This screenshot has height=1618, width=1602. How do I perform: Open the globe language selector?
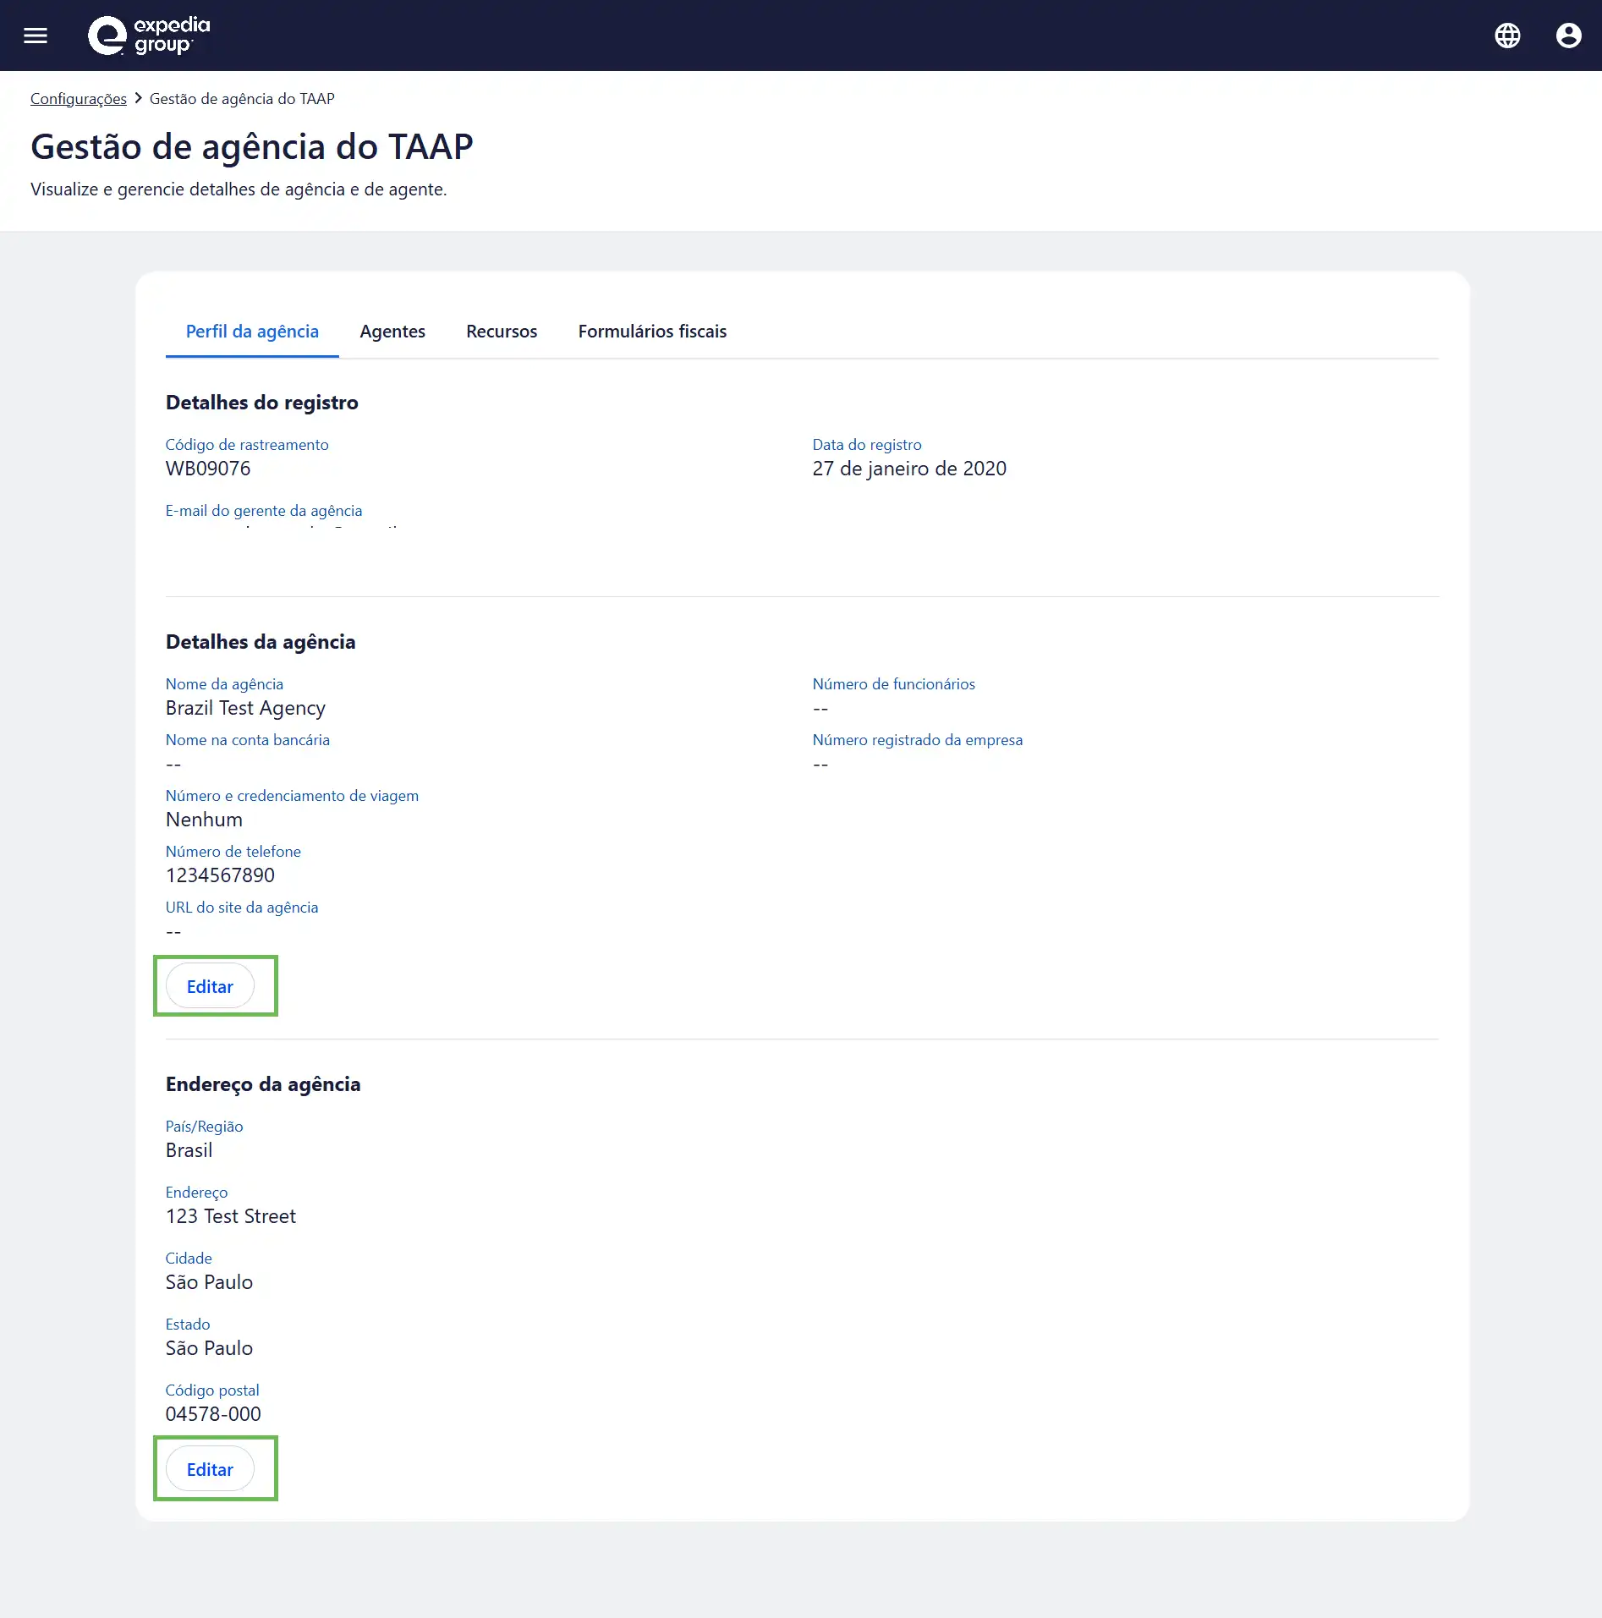(x=1507, y=35)
